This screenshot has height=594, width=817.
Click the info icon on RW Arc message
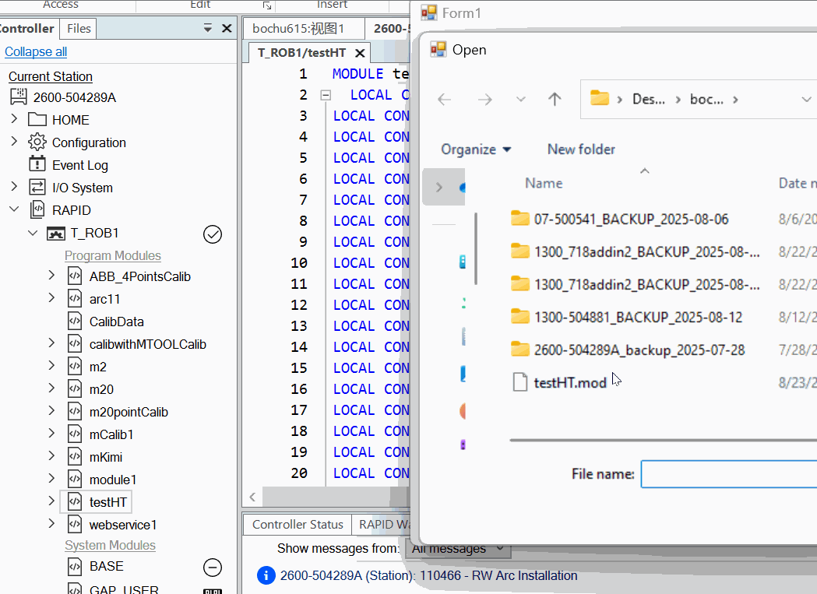(x=266, y=575)
